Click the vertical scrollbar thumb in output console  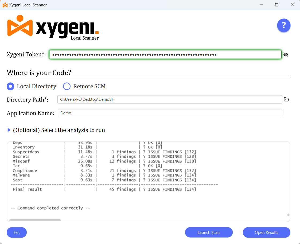click(x=288, y=215)
